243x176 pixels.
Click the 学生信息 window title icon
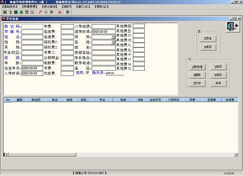point(3,19)
